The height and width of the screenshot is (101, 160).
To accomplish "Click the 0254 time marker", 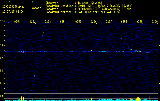I will [x=63, y=22].
